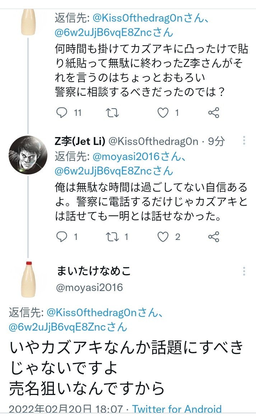Reply to the first tweet with 11 replies

[62, 113]
